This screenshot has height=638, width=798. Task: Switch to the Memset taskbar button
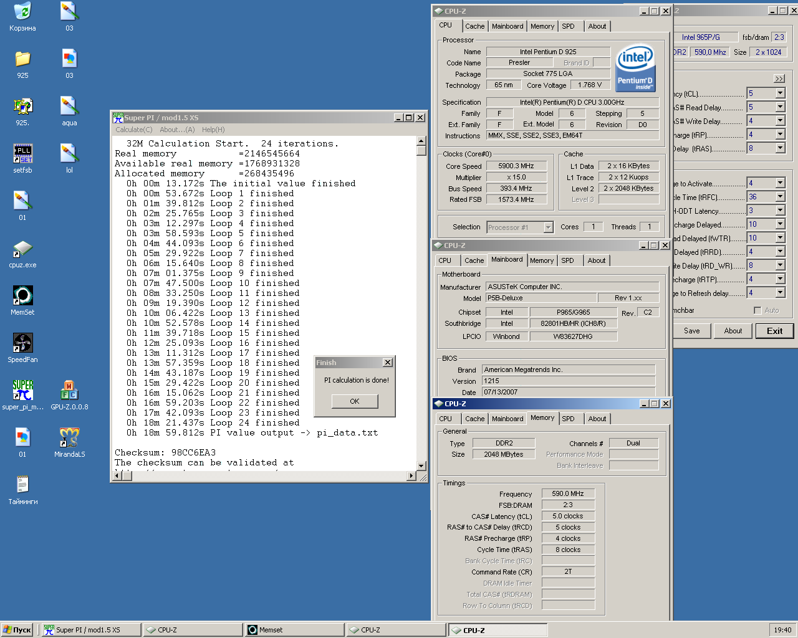pyautogui.click(x=293, y=630)
